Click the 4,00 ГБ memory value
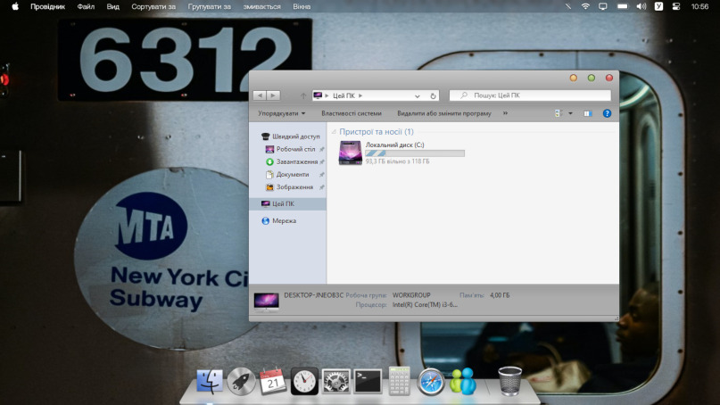Viewport: 720px width, 405px height. tap(500, 295)
